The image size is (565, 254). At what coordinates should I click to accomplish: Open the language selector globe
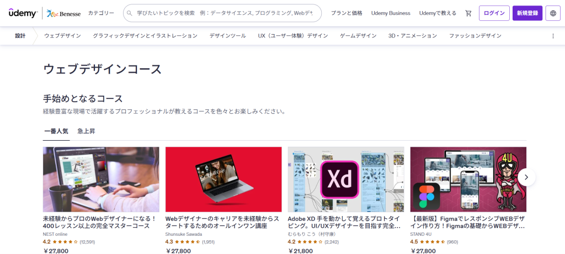[553, 13]
